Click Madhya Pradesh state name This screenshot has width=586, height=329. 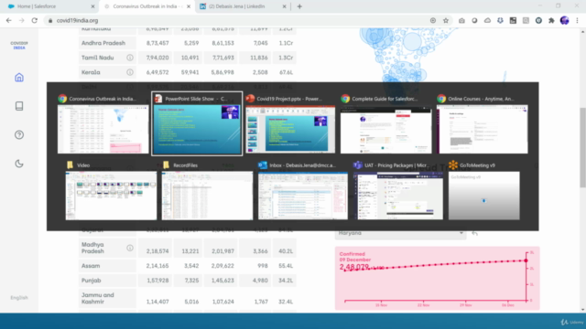pyautogui.click(x=92, y=248)
